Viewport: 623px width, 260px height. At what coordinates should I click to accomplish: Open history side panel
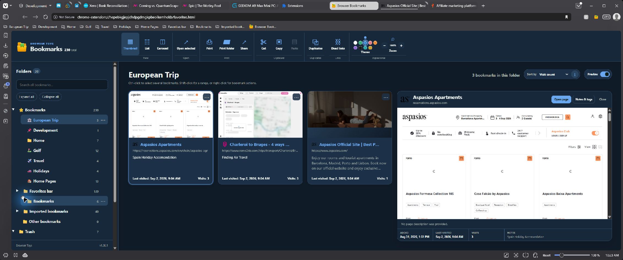click(6, 56)
